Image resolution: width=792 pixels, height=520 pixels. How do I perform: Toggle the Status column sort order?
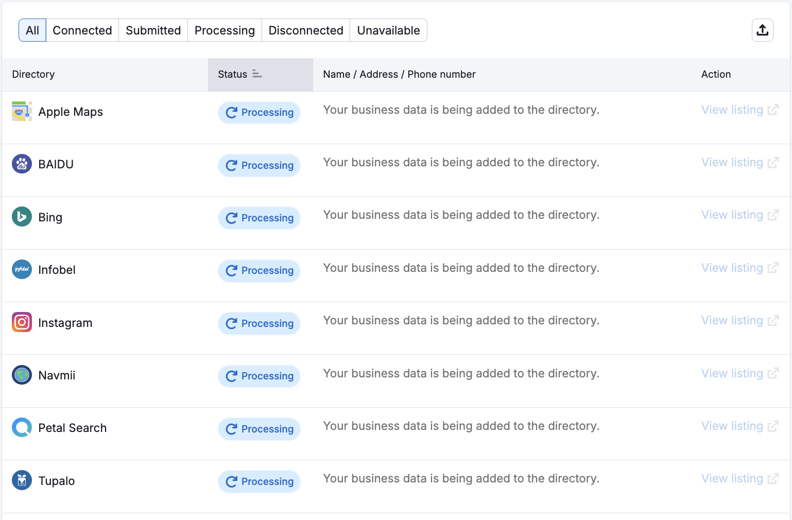coord(257,74)
